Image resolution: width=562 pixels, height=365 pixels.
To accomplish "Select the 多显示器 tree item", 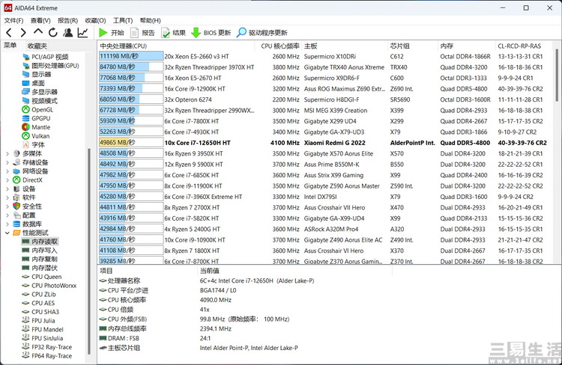I will 44,92.
